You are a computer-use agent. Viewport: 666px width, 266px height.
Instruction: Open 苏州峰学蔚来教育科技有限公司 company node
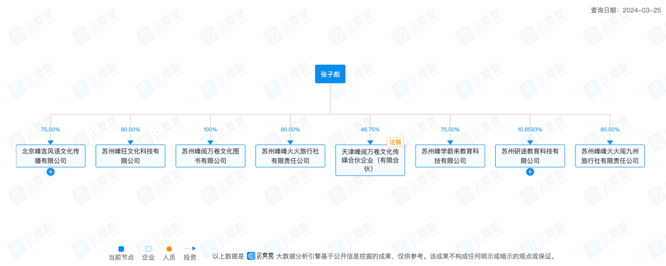point(450,156)
